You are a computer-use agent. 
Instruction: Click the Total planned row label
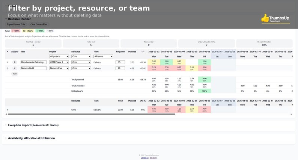[78, 80]
